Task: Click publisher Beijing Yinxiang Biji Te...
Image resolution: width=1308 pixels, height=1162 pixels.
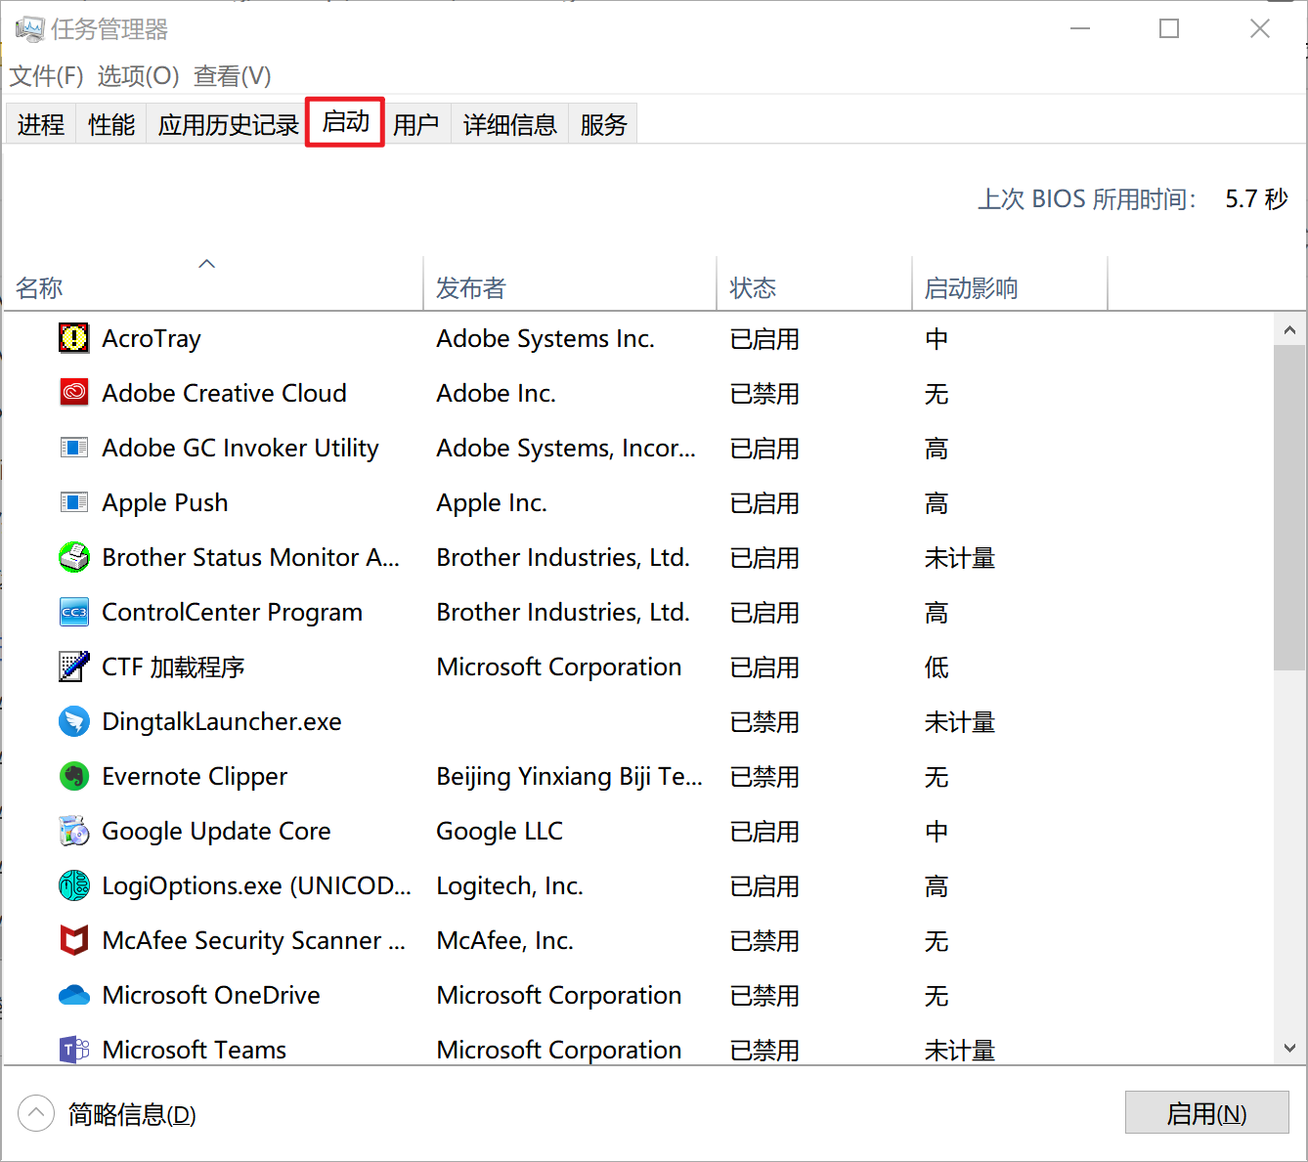Action: point(569,776)
